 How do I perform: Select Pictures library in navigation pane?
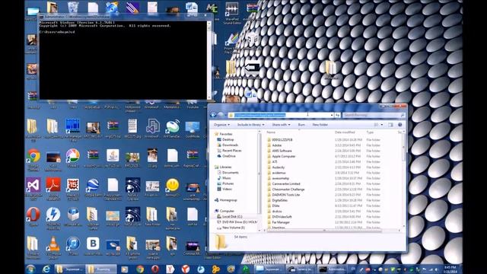pyautogui.click(x=228, y=183)
